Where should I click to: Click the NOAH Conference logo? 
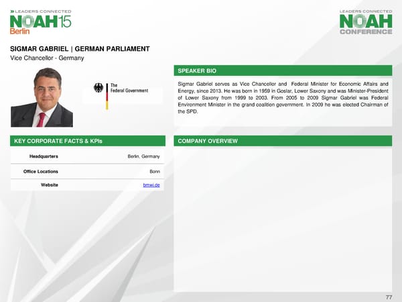pos(365,22)
